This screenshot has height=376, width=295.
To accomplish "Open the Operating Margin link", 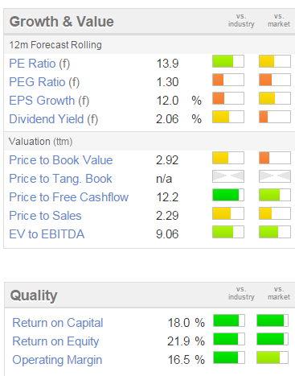I will [x=57, y=360].
